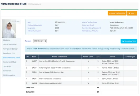Open the Periode 2021 Ganjil selector
The height and width of the screenshot is (96, 140).
pyautogui.click(x=40, y=41)
